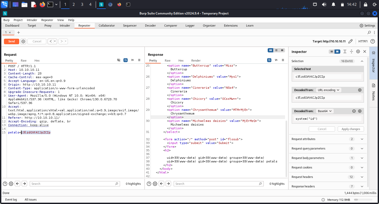Go to next response search match
The height and width of the screenshot is (204, 379).
(x=168, y=184)
